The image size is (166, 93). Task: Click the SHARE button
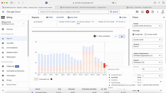click(60, 17)
